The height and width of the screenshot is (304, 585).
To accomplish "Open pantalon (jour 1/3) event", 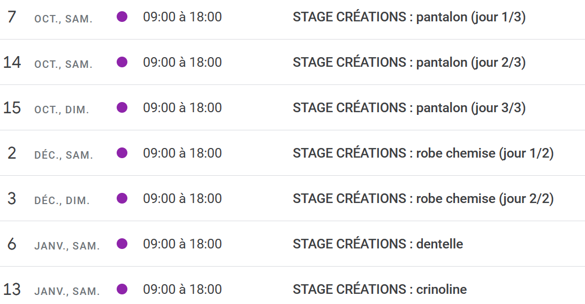I will [409, 17].
